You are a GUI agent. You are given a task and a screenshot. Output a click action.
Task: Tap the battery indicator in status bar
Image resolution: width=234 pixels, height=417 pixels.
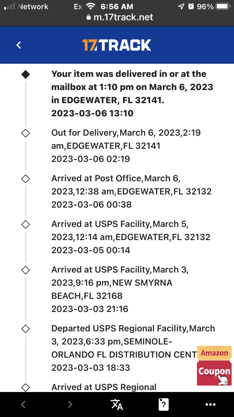223,6
